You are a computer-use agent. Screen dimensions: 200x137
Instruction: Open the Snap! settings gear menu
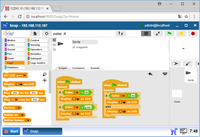point(46,33)
